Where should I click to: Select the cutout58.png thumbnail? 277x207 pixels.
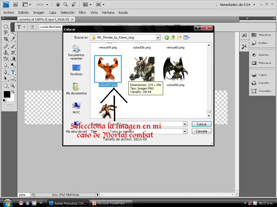pyautogui.click(x=175, y=69)
